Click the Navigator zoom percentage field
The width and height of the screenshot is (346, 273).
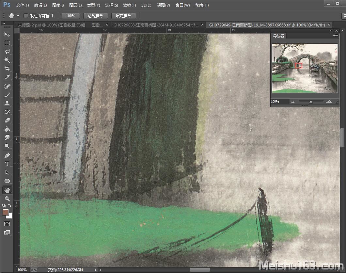coord(280,102)
